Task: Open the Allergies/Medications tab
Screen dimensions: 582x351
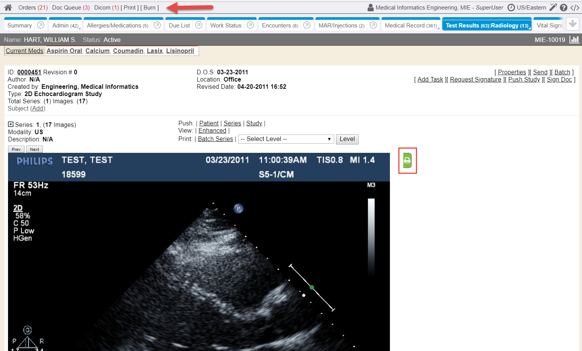Action: (x=117, y=26)
